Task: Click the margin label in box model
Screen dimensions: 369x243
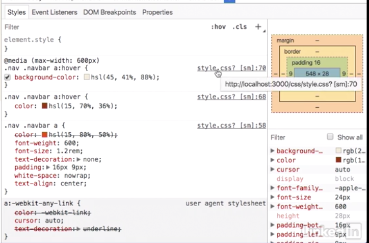Action: coord(285,40)
